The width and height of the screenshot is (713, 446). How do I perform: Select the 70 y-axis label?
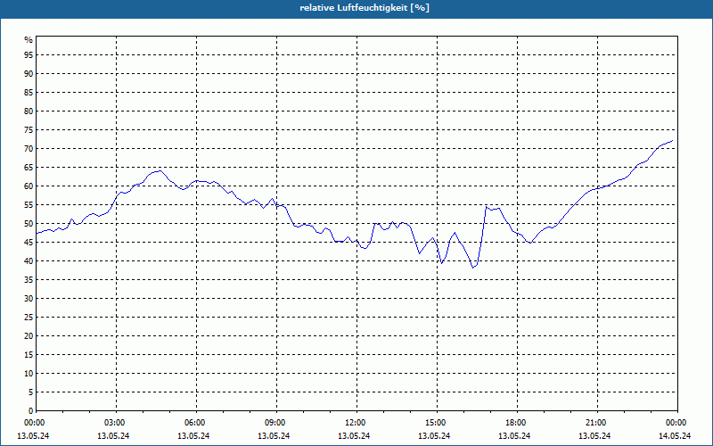pyautogui.click(x=29, y=149)
